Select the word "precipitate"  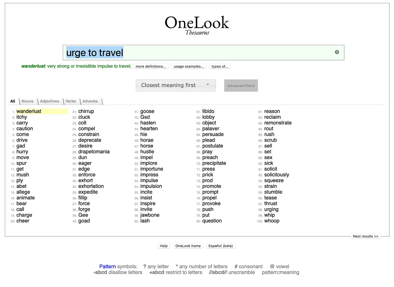click(214, 163)
